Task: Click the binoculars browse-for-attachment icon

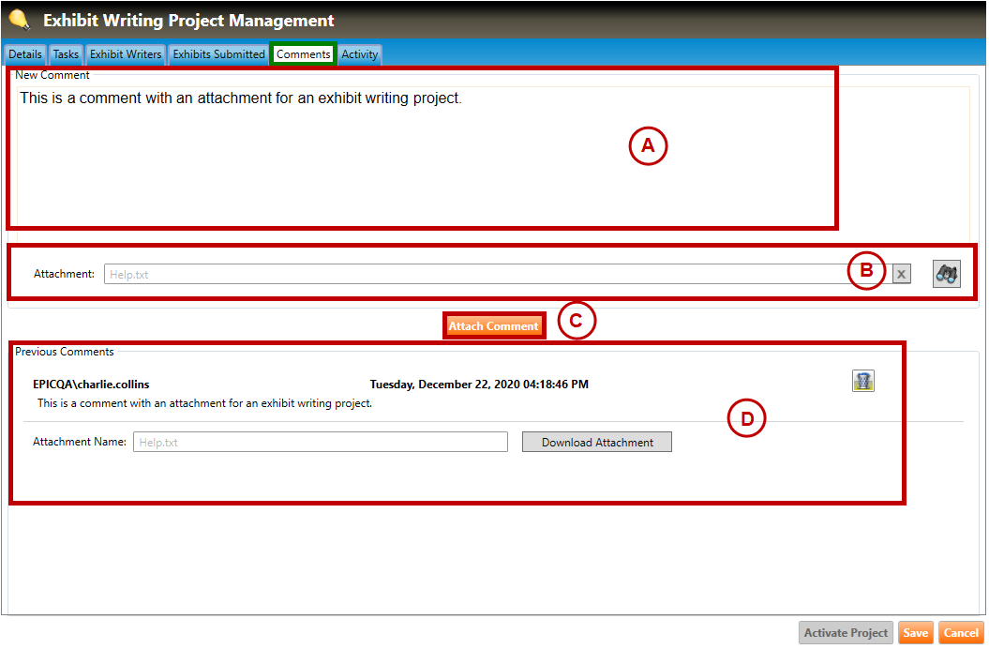Action: [947, 273]
